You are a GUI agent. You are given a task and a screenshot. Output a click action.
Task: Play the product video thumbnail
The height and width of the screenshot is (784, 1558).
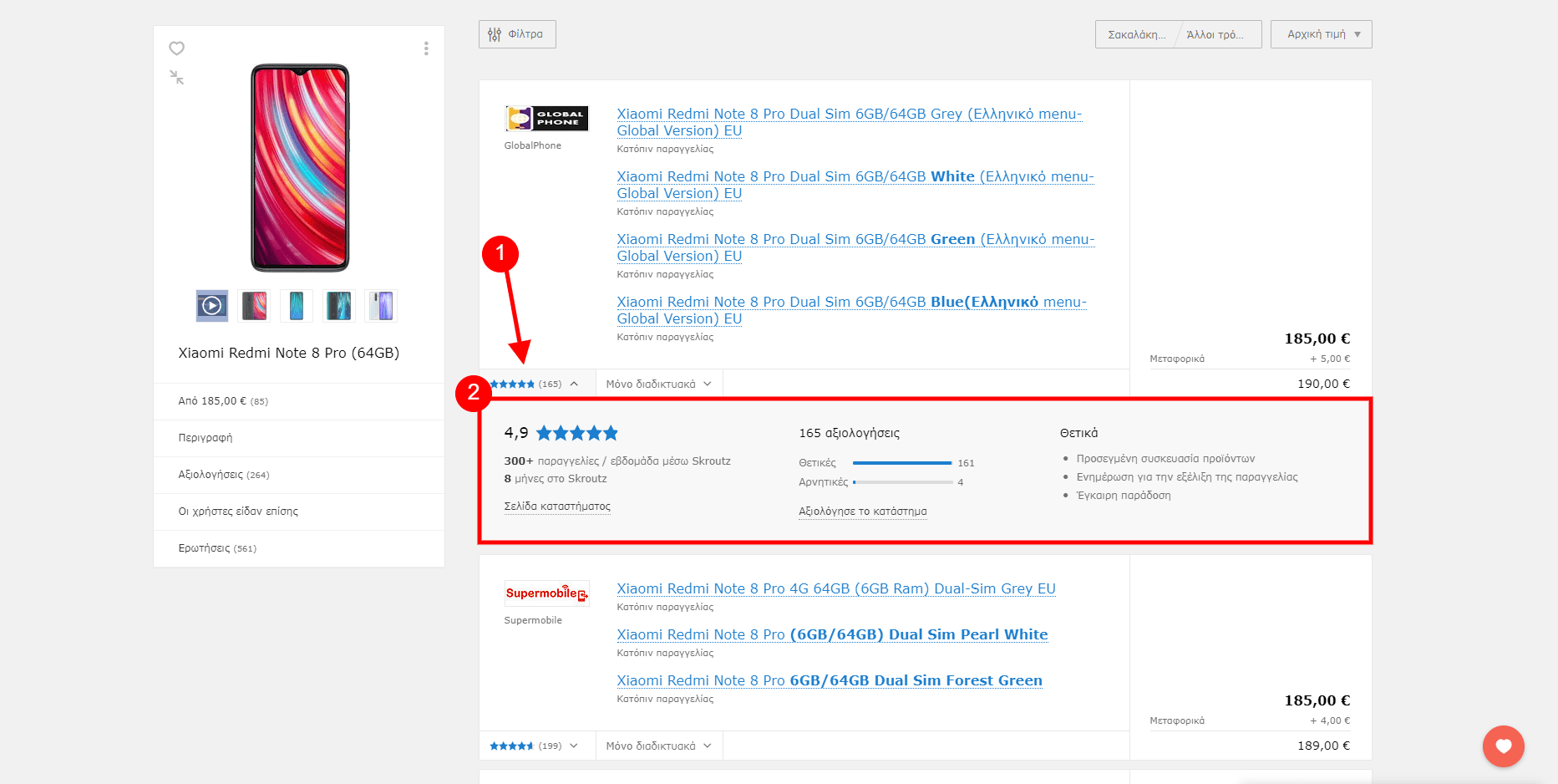point(212,306)
